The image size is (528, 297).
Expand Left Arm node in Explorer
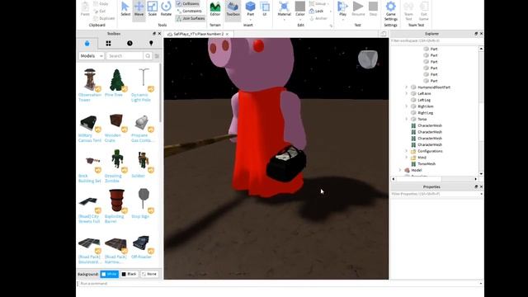point(407,93)
